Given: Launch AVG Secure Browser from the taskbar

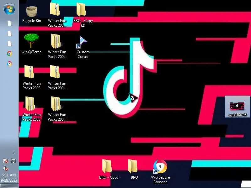Looking at the screenshot, I should (9, 64).
